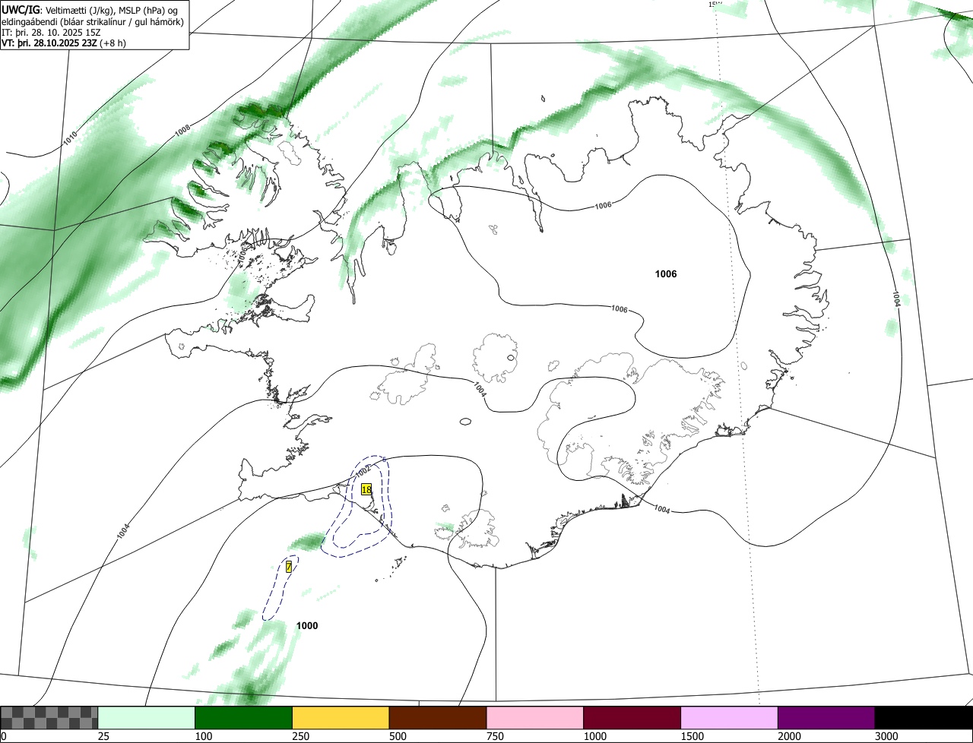973x743 pixels.
Task: Select the brown 500–750 legend swatch
Action: point(438,718)
